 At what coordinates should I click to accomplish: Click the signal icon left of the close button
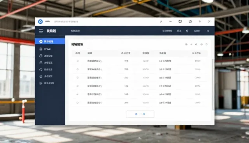(200, 21)
